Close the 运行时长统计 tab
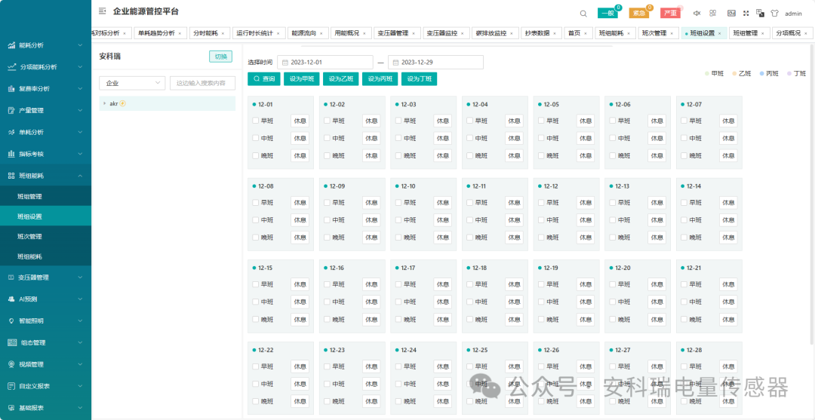Viewport: 815px width, 420px height. (278, 33)
